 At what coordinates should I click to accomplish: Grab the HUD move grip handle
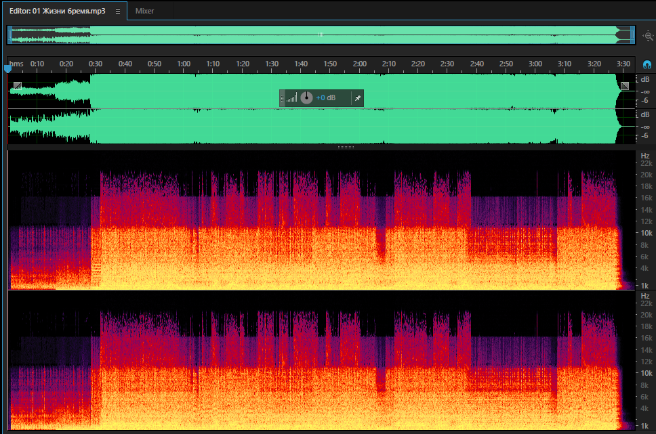click(x=283, y=98)
